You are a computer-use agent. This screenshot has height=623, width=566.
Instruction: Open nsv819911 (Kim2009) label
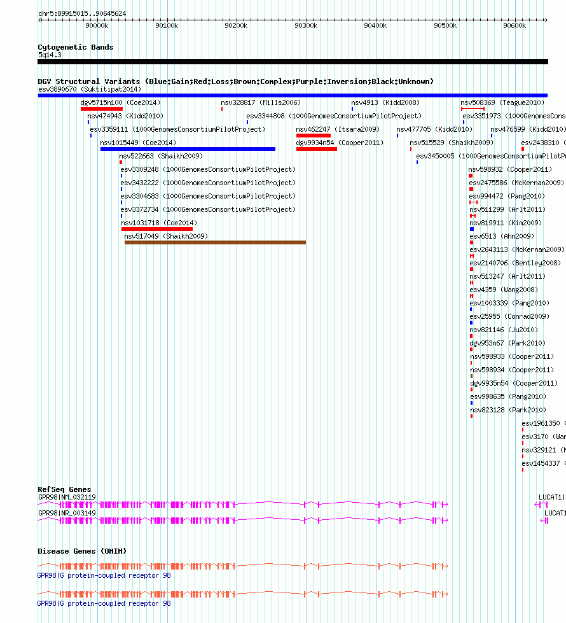pyautogui.click(x=506, y=223)
